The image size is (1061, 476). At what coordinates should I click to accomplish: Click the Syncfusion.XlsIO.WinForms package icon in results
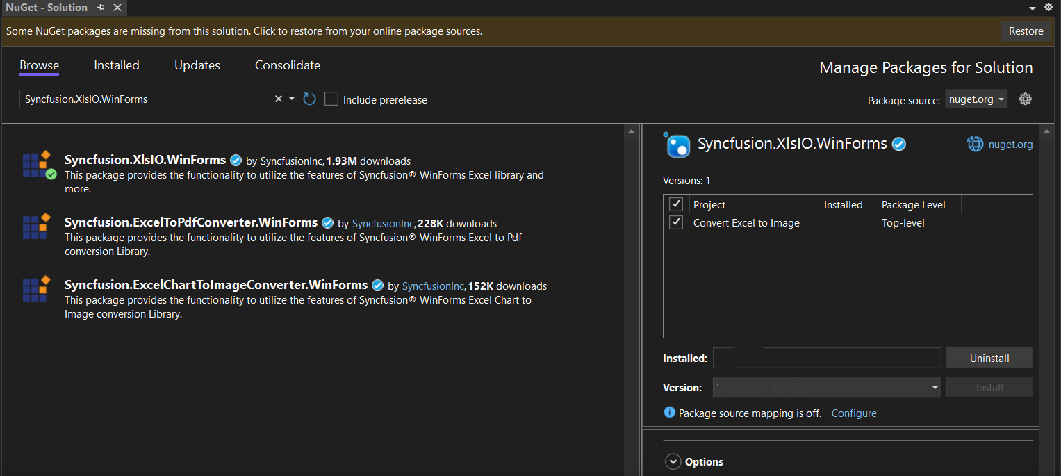[38, 165]
